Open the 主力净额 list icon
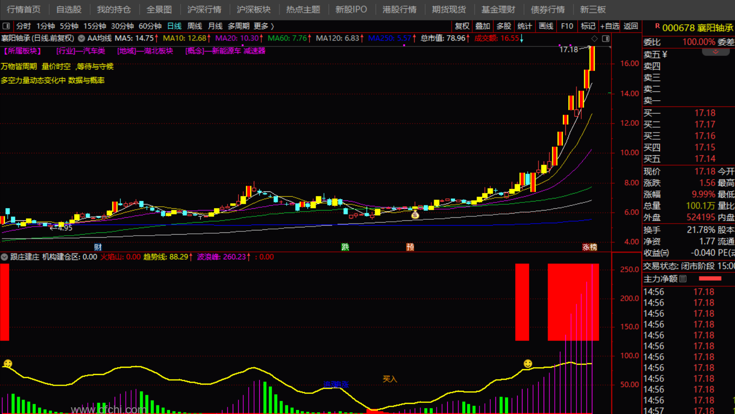Viewport: 735px width, 414px height. click(x=683, y=279)
